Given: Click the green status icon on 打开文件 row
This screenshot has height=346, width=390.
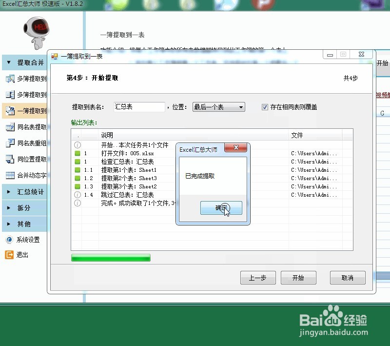Looking at the screenshot, I should click(x=78, y=153).
